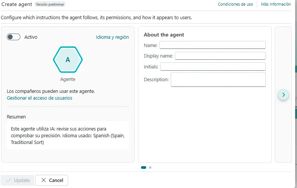Click the Versión preliminar badge
The image size is (297, 188).
pos(50,5)
